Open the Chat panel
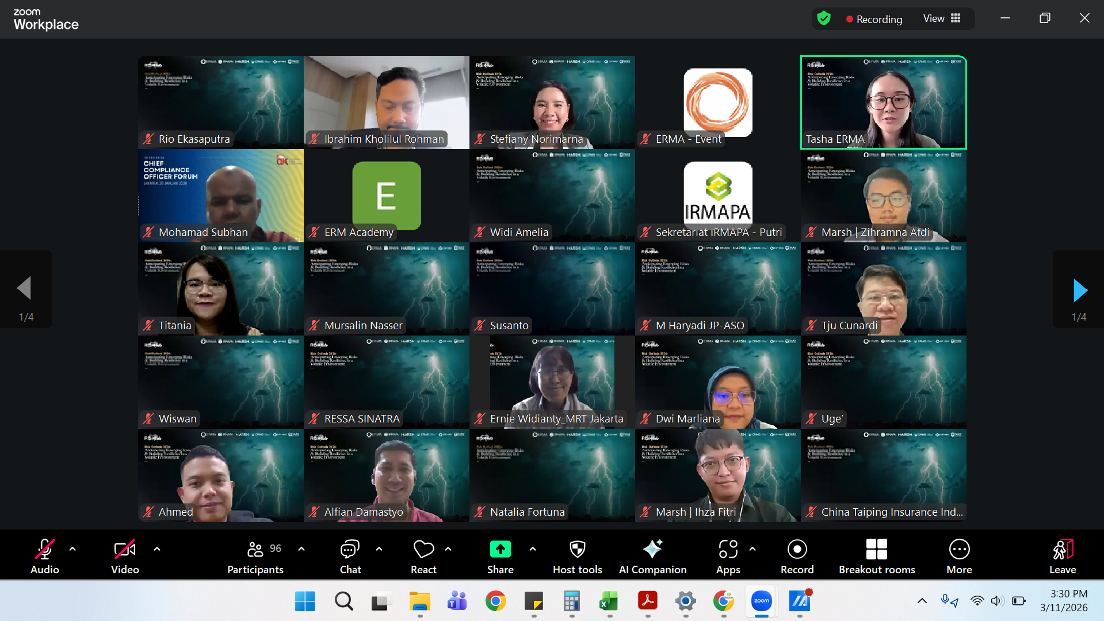This screenshot has height=621, width=1104. coord(350,555)
